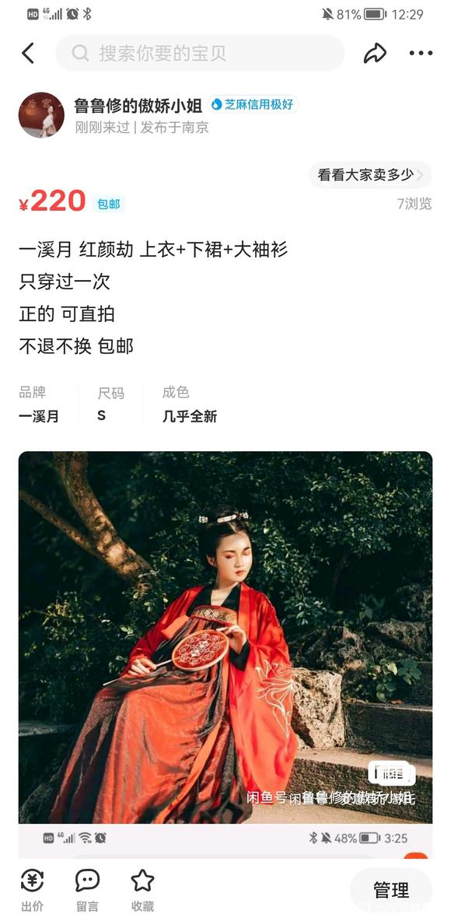The height and width of the screenshot is (921, 451).
Task: Select the 包邮 free shipping tag
Action: 108,205
